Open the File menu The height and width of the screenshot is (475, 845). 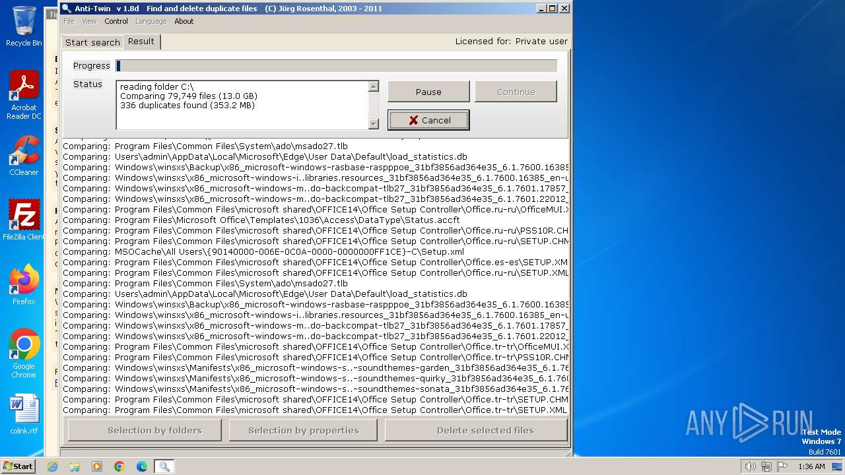tap(69, 21)
